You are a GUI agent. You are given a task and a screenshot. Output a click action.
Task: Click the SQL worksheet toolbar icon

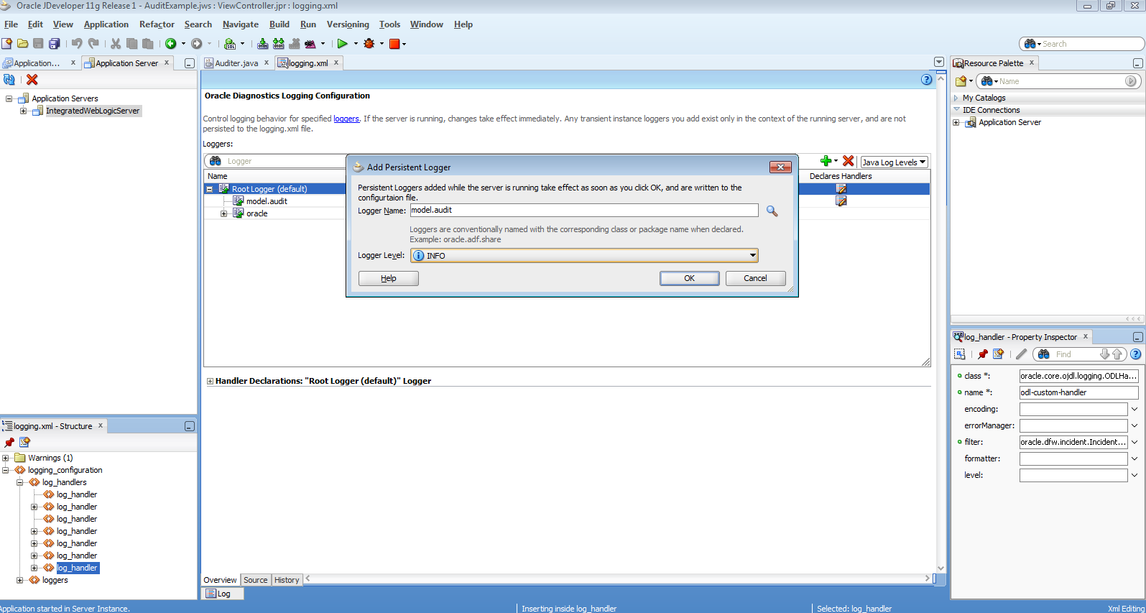(x=230, y=44)
